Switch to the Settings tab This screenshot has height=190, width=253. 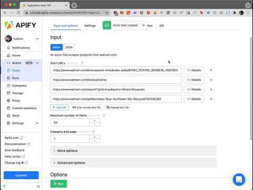pyautogui.click(x=90, y=26)
